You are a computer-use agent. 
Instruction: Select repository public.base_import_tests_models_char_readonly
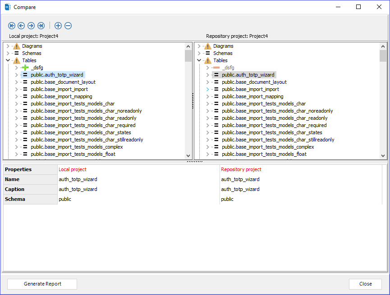[275, 118]
